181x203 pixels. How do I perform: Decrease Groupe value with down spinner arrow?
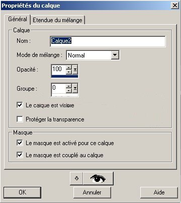(69, 91)
